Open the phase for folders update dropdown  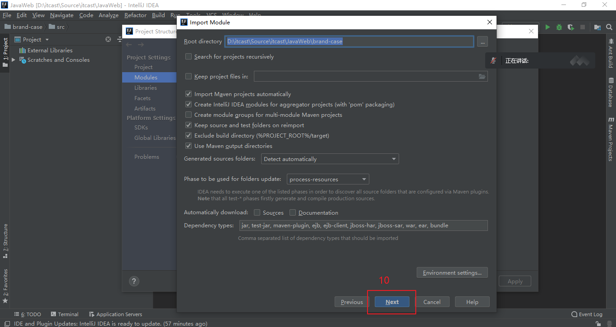click(x=328, y=179)
